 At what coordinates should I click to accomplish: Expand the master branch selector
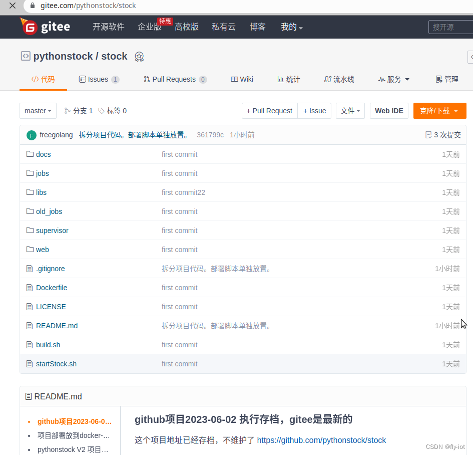coord(38,111)
